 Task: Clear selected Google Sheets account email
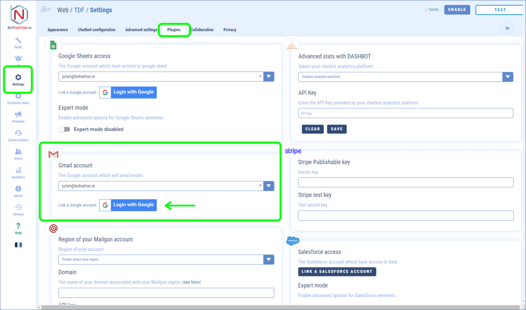click(260, 76)
